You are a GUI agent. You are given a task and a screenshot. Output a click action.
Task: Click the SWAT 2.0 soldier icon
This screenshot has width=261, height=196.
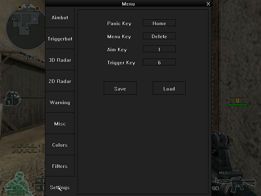click(x=17, y=183)
